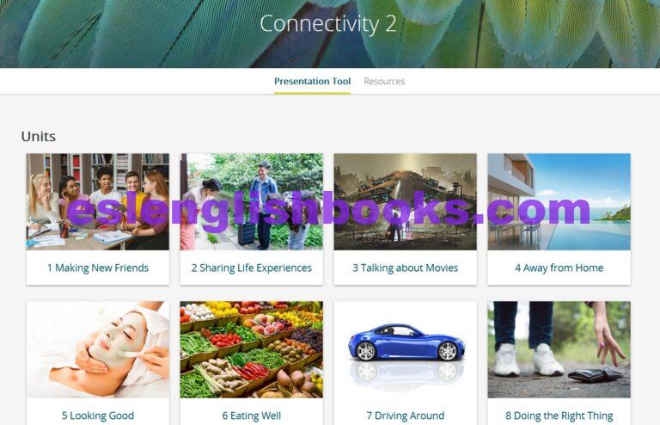This screenshot has width=660, height=425.
Task: Click the '1 Making New Friends' title link
Action: pyautogui.click(x=98, y=268)
